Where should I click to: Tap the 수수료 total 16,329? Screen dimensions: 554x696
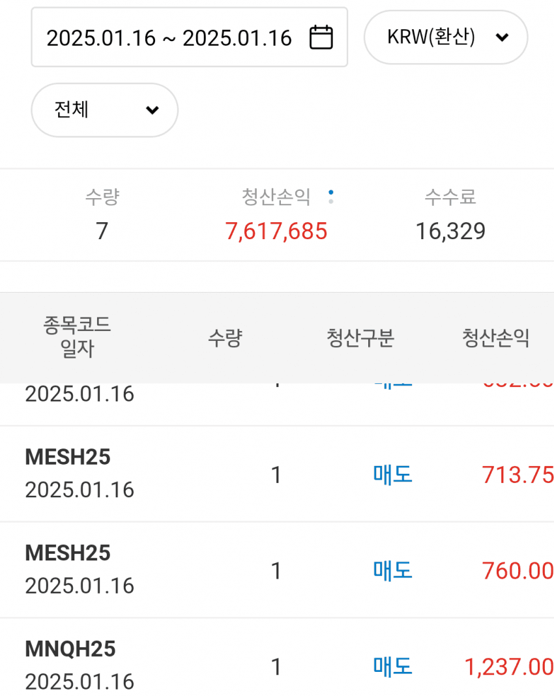pyautogui.click(x=450, y=231)
